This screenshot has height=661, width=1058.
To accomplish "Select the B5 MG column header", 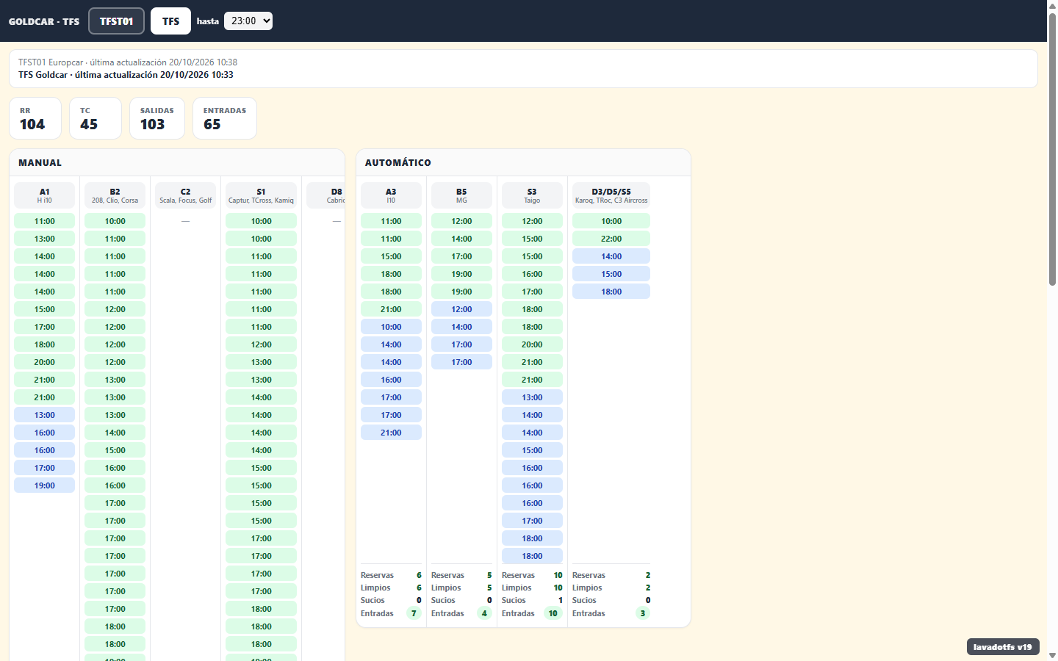I will (x=461, y=195).
